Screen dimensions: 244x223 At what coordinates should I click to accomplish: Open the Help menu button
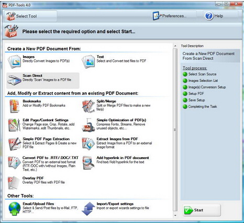click(x=214, y=16)
